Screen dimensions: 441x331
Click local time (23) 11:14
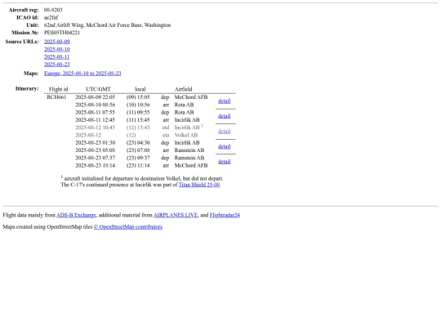pyautogui.click(x=138, y=165)
